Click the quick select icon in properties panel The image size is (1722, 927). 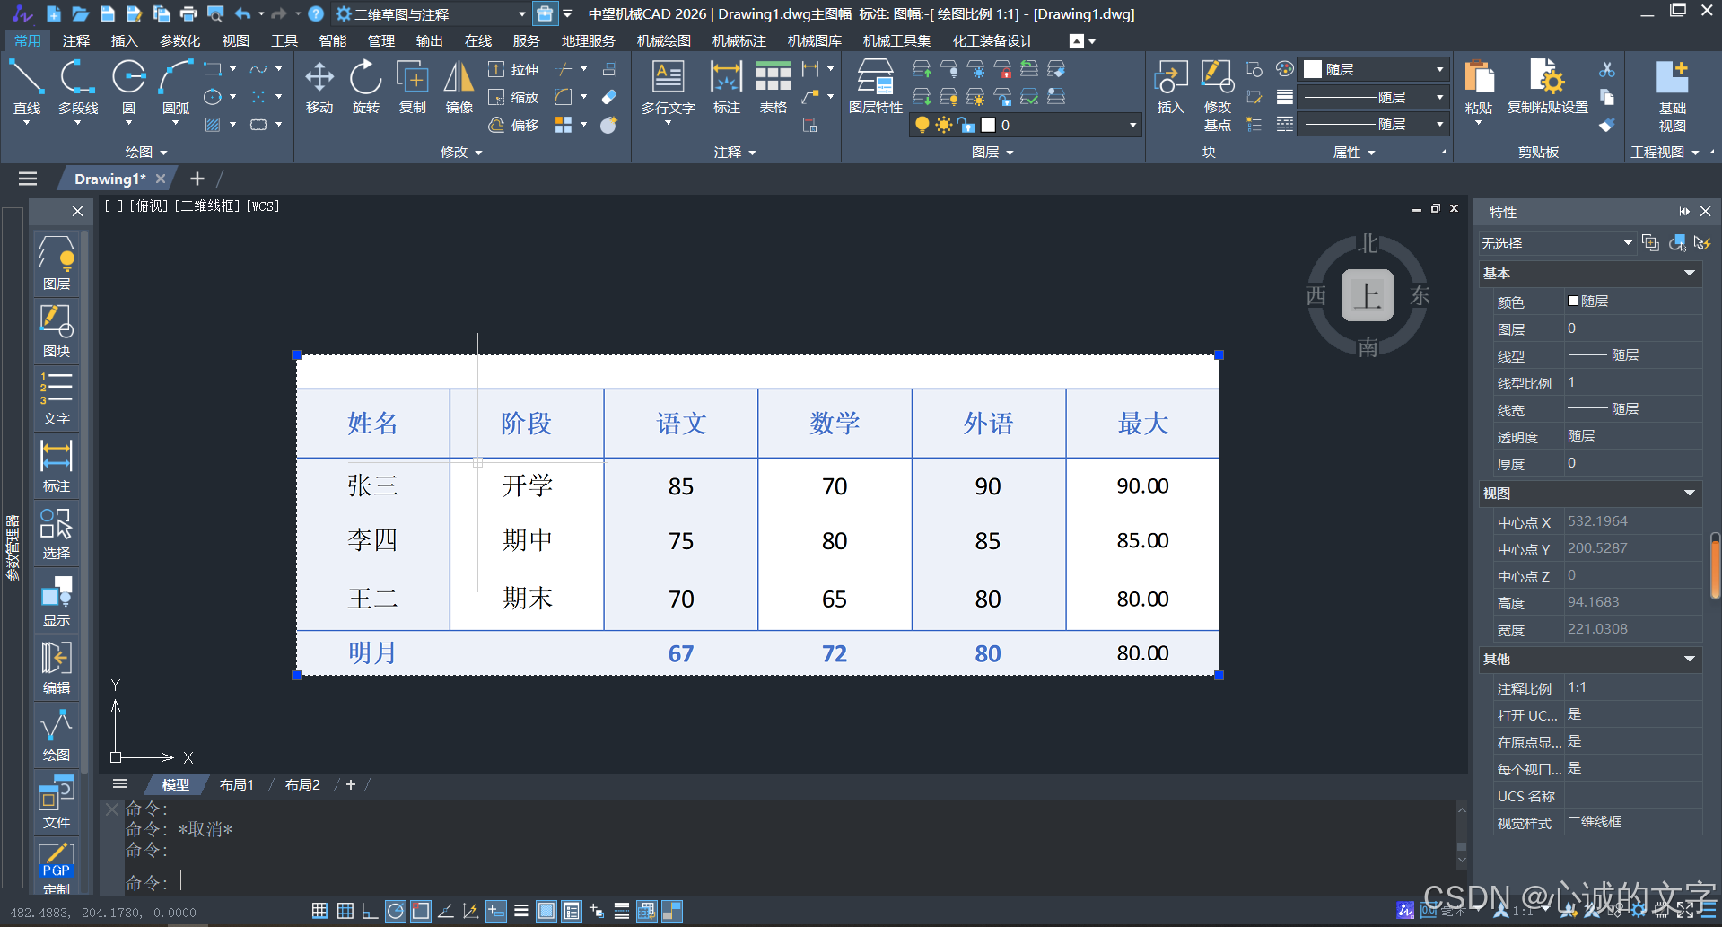tap(1702, 243)
